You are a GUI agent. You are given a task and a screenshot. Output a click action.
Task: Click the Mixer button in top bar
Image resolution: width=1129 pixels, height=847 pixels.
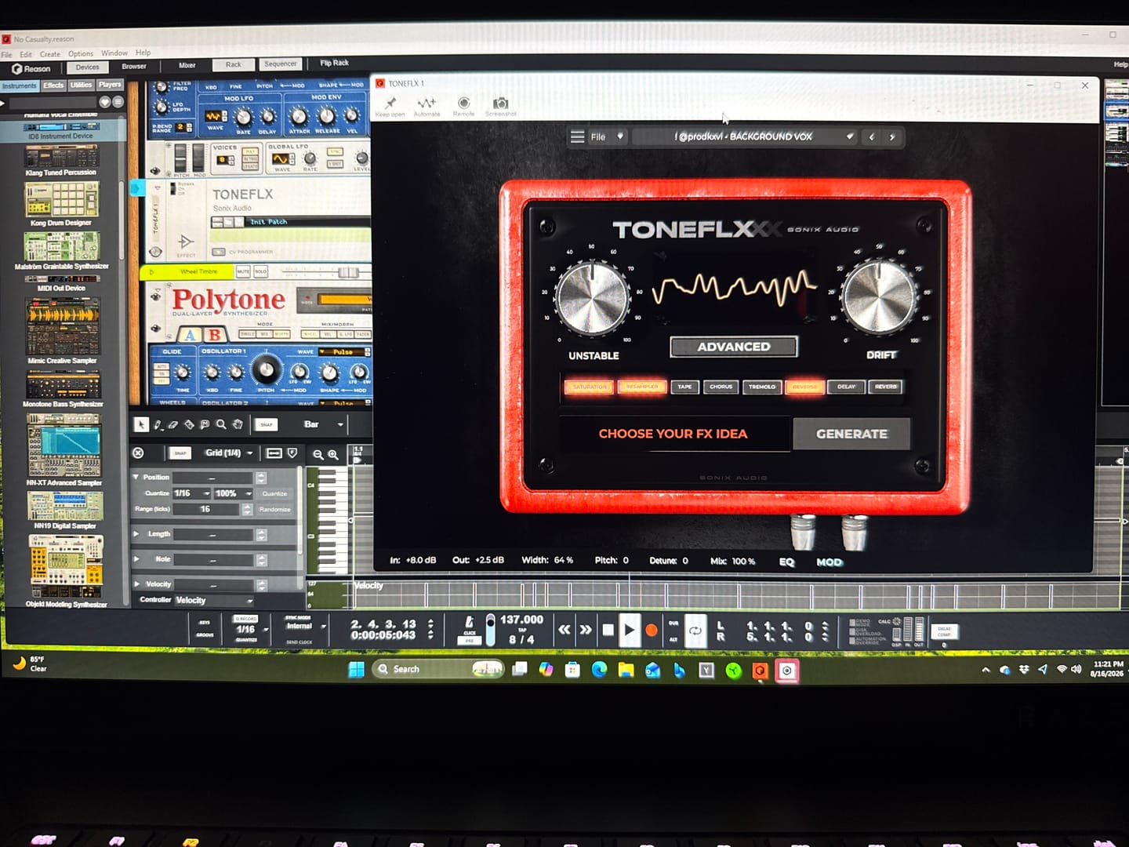tap(187, 66)
